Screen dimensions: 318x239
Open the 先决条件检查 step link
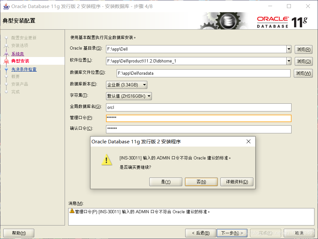tap(24, 69)
